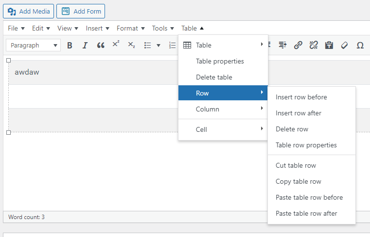370x237 pixels.
Task: Apply blockquote formatting
Action: click(x=101, y=45)
